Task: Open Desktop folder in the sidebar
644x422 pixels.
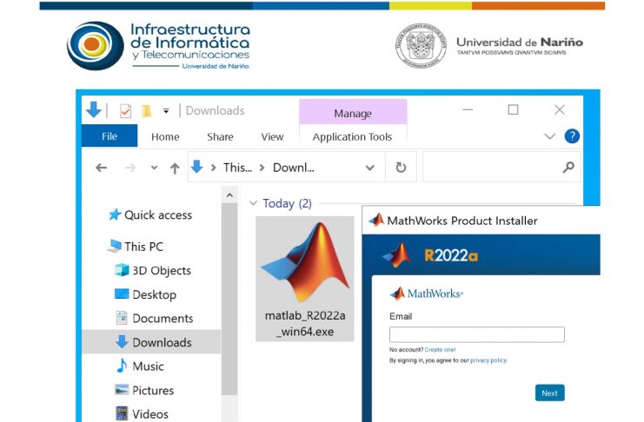Action: (x=145, y=294)
